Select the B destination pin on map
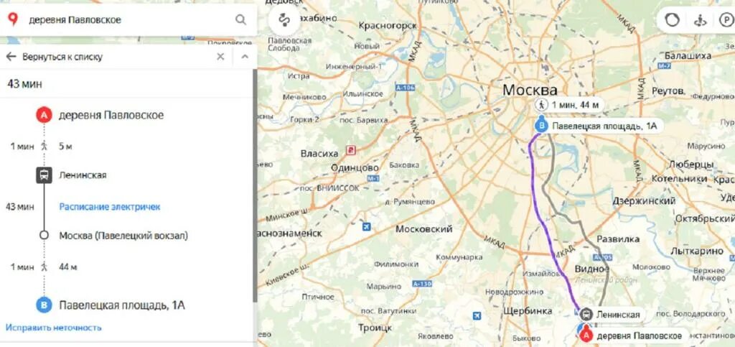735x347 pixels. [543, 126]
